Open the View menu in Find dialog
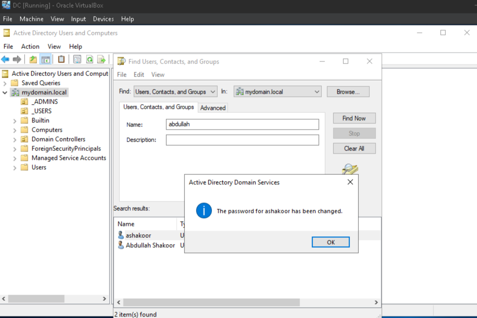This screenshot has width=477, height=318. pos(158,74)
